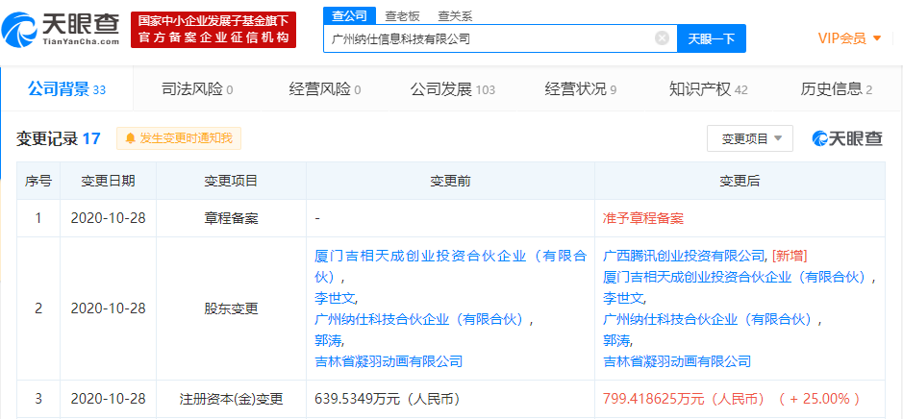903x419 pixels.
Task: Click the 变更记录 17 section heading
Action: pos(58,138)
